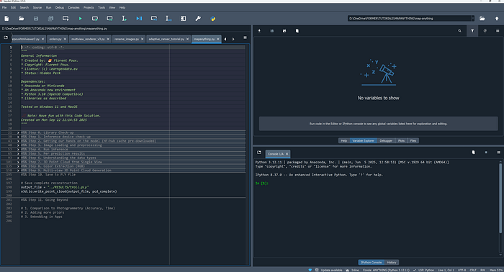This screenshot has height=272, width=504.
Task: Run selection or current line icon
Action: (124, 19)
